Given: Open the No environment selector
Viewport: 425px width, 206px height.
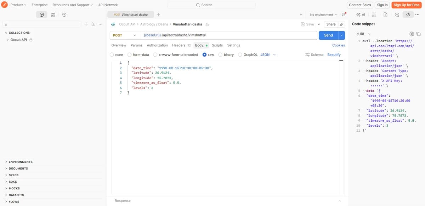Looking at the screenshot, I should tap(324, 15).
